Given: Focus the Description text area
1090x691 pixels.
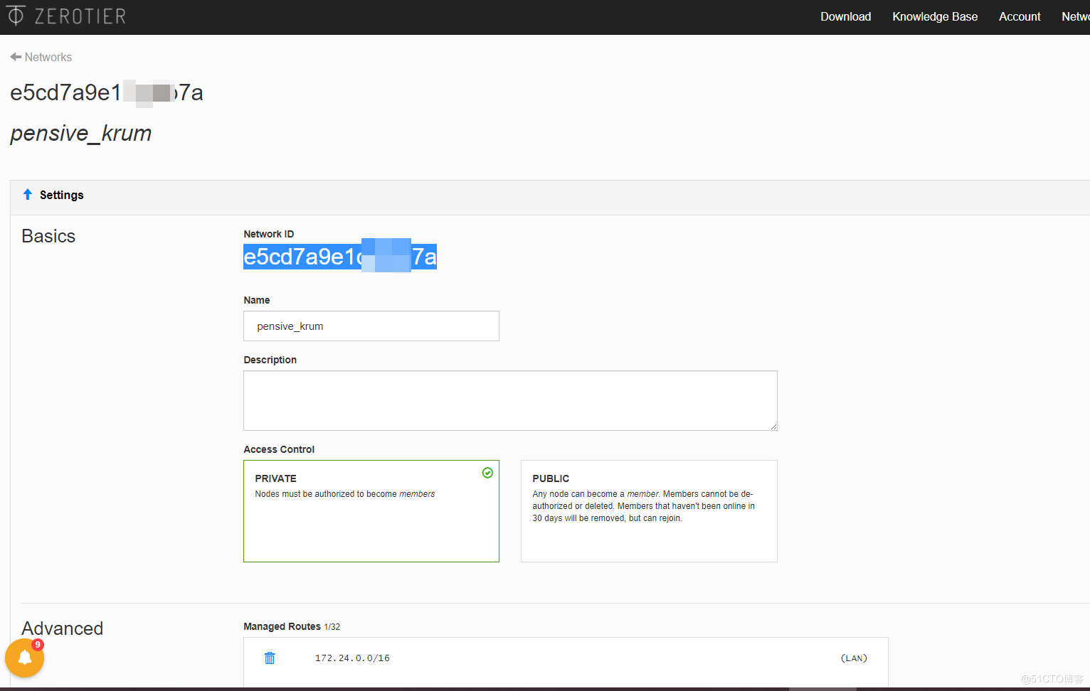Looking at the screenshot, I should click(509, 400).
